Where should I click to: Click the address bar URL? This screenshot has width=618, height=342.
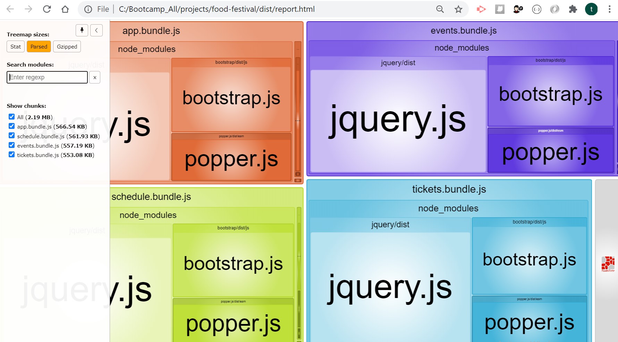click(x=217, y=9)
